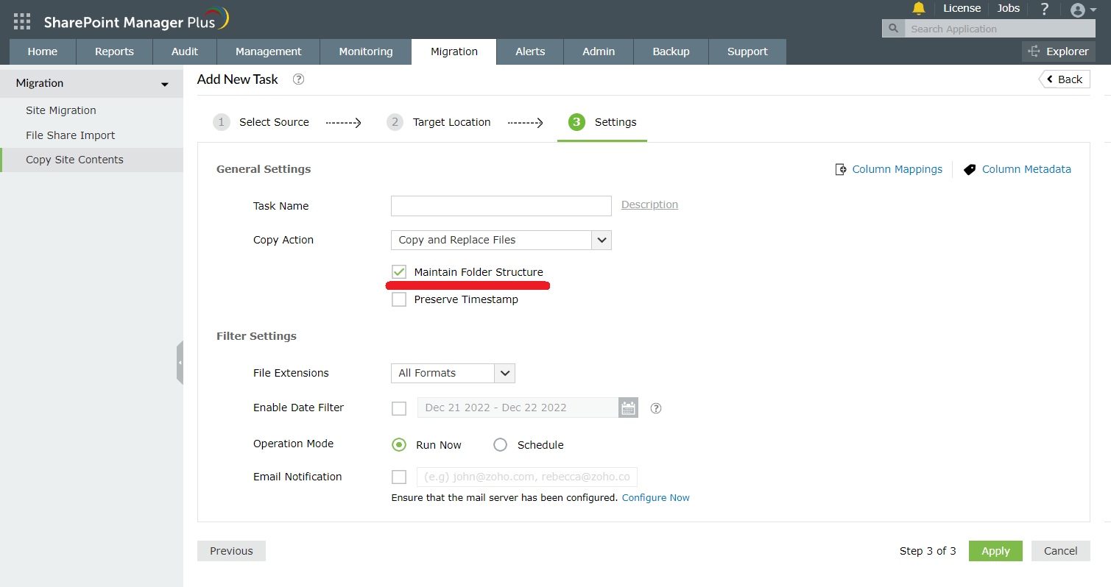
Task: Tick the Email Notification checkbox
Action: (399, 477)
